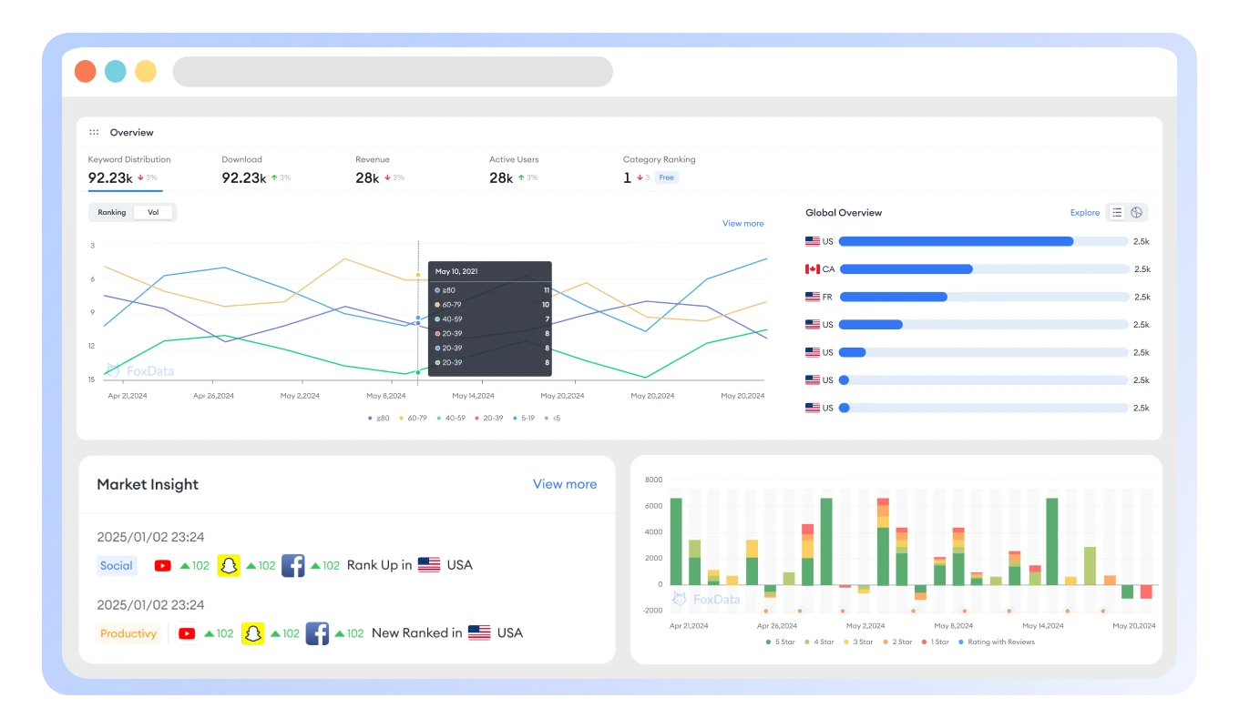Screen dimensions: 1239x728
Task: Toggle 5 Star series in rating legend
Action: (779, 642)
